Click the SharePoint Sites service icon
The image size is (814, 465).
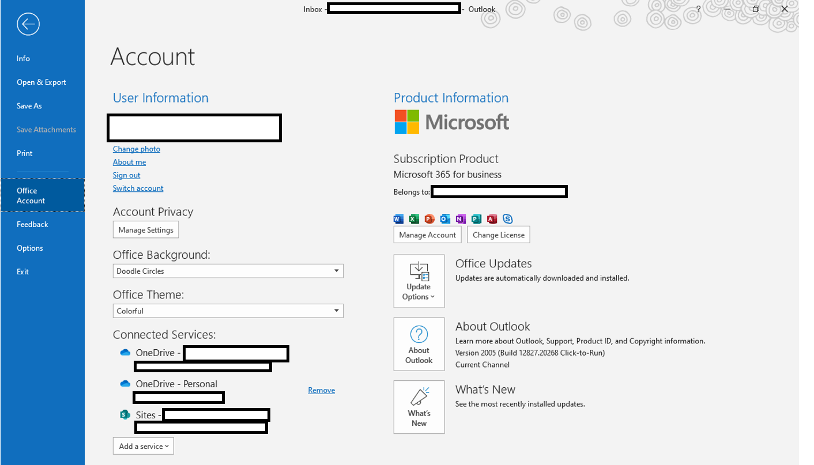(x=125, y=415)
